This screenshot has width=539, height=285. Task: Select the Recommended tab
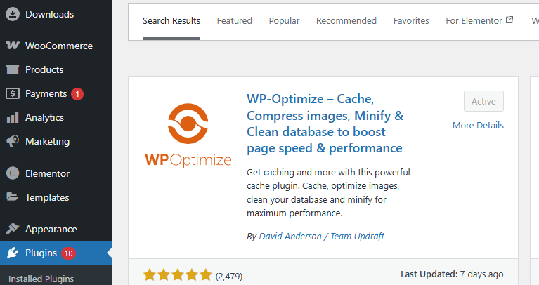point(346,21)
